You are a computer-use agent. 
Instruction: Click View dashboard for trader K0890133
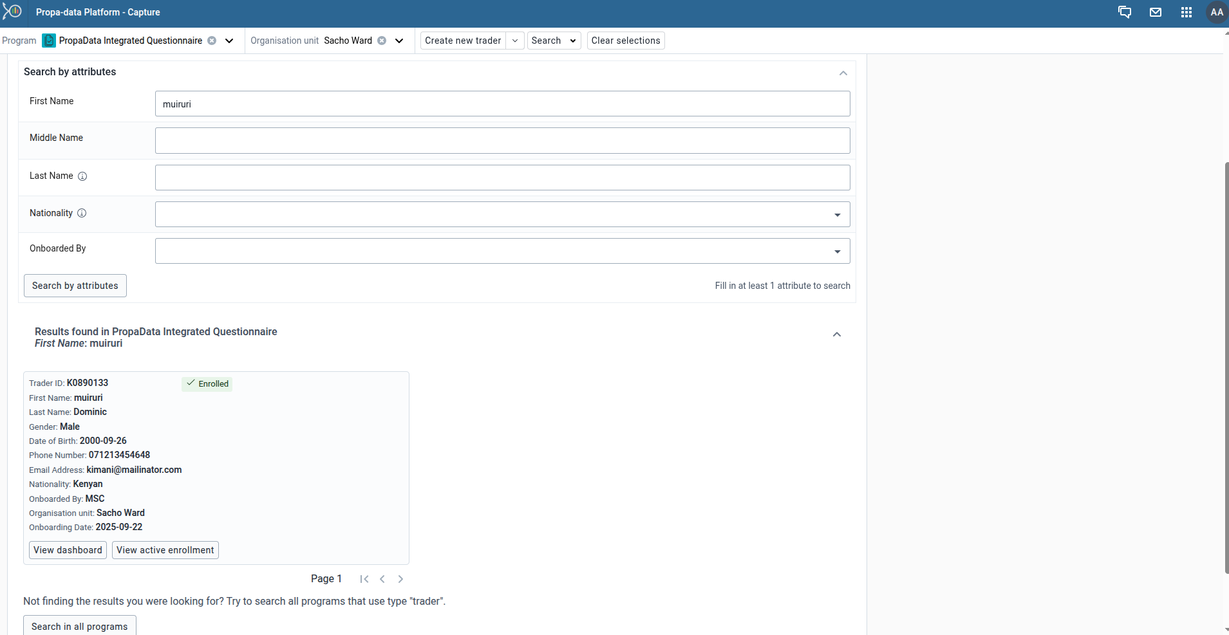coord(68,550)
